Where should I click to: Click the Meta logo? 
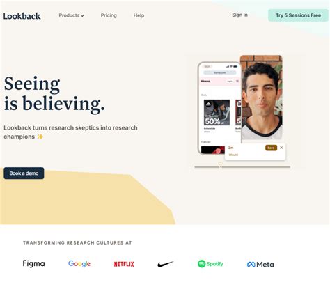click(260, 265)
